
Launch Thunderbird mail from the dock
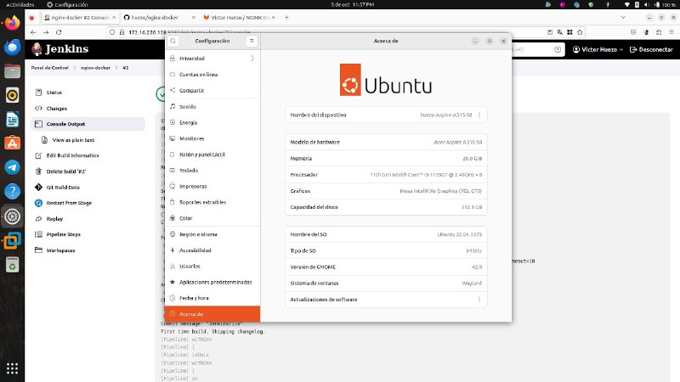tap(12, 47)
